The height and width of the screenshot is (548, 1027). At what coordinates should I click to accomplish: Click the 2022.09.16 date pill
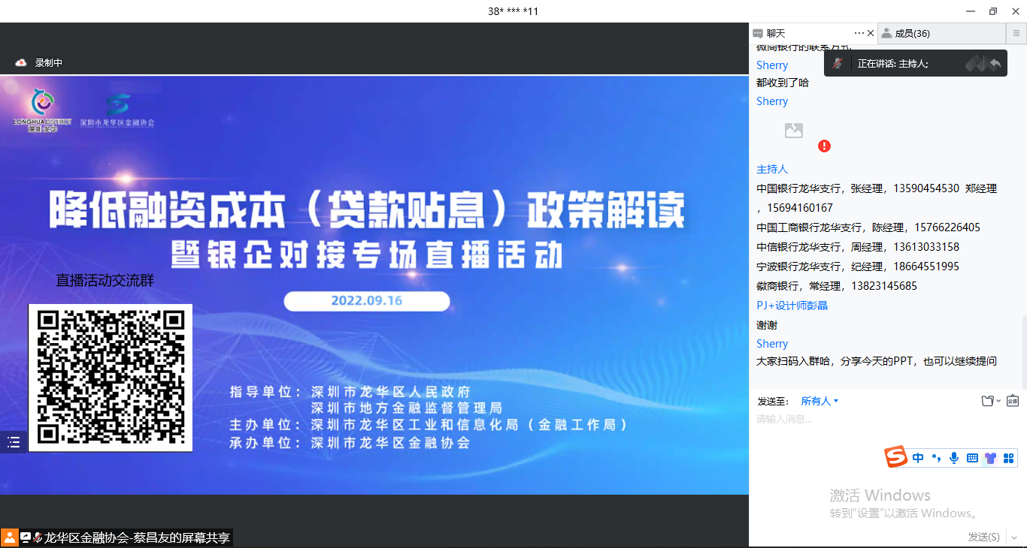click(367, 301)
